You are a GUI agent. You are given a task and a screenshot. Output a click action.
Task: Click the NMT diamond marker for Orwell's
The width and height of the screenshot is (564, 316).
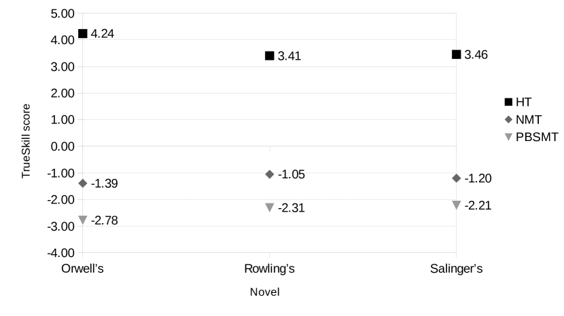(x=83, y=183)
